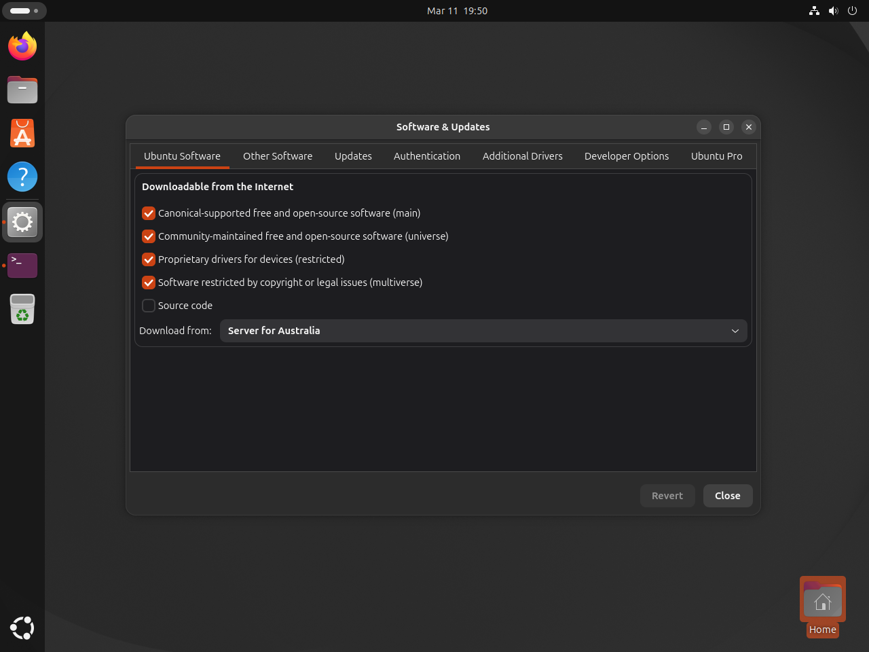Open the Files app in the dock

click(x=22, y=90)
